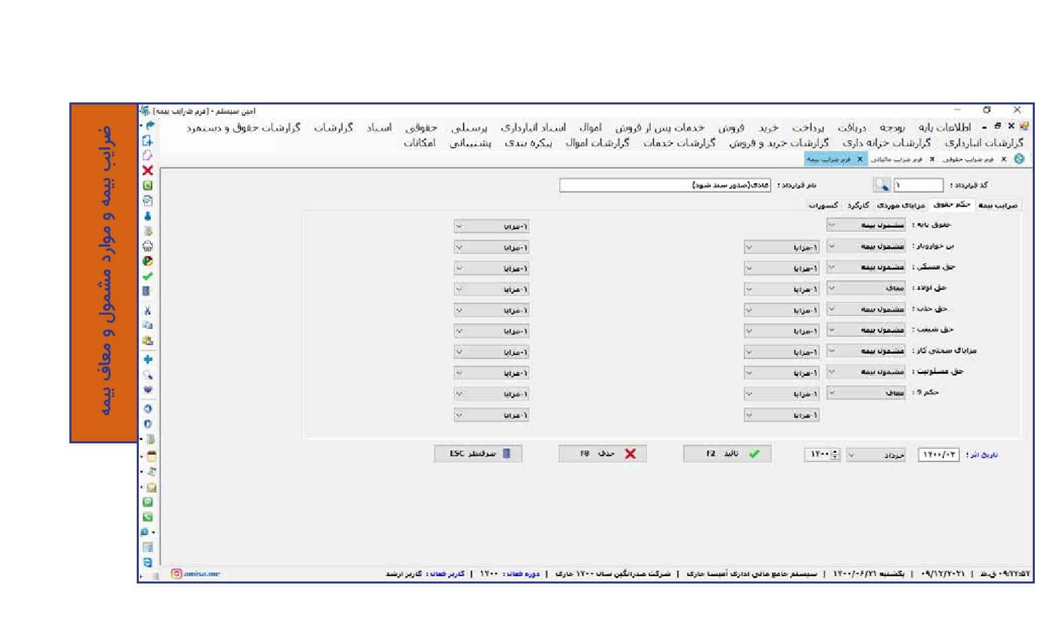Click the year ۱۴۰۰ spinner control

click(835, 455)
